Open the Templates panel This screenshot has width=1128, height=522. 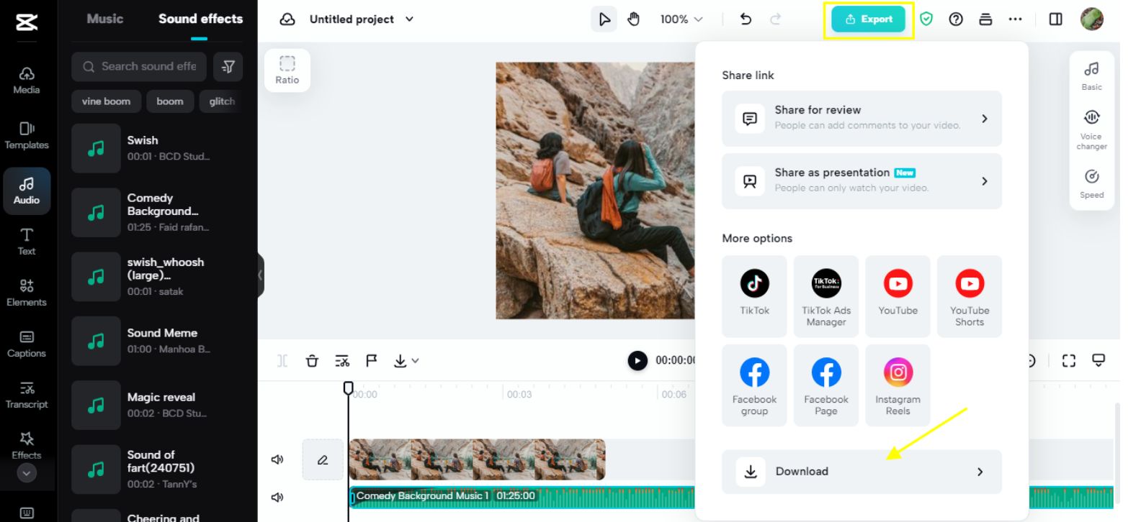(x=27, y=135)
